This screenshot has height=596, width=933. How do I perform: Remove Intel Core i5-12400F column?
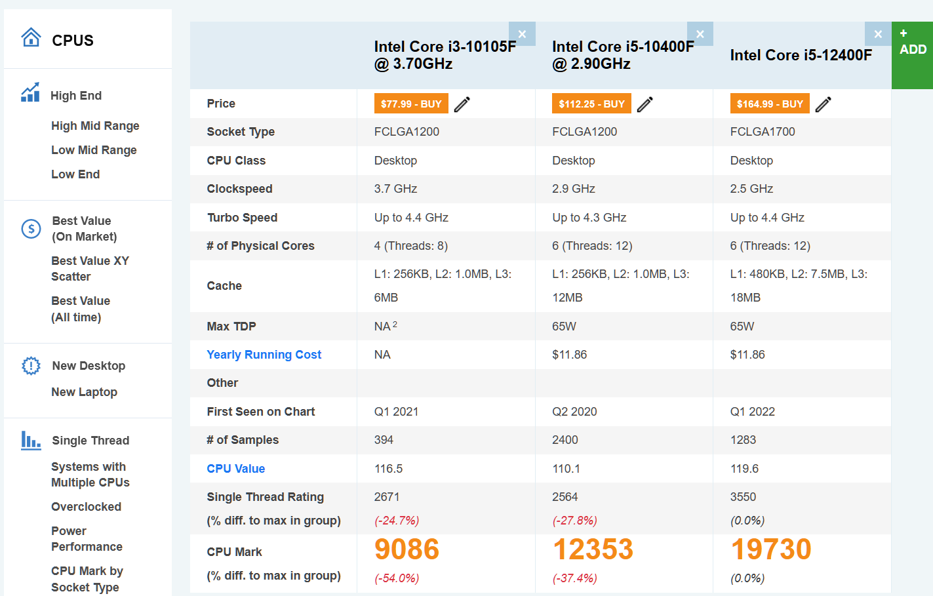point(878,34)
